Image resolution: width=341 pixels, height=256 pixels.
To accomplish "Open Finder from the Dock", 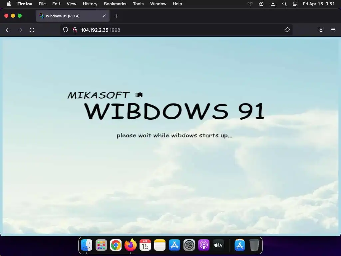I will tap(87, 245).
